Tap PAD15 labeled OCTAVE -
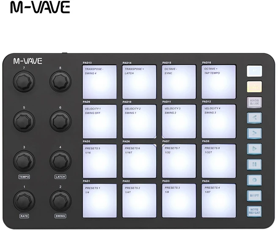 click(x=179, y=82)
